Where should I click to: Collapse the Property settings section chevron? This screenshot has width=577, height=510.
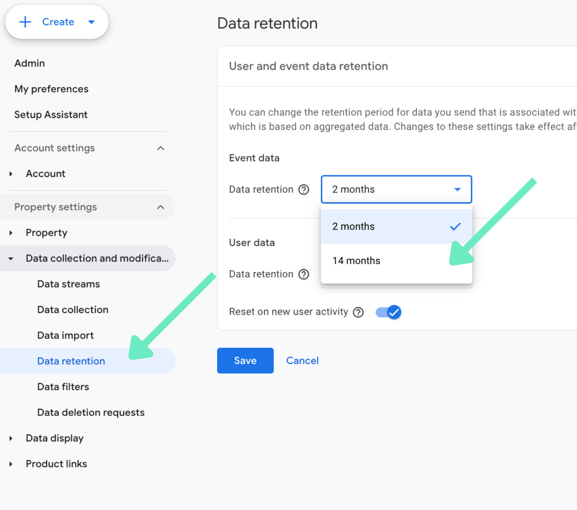click(161, 207)
